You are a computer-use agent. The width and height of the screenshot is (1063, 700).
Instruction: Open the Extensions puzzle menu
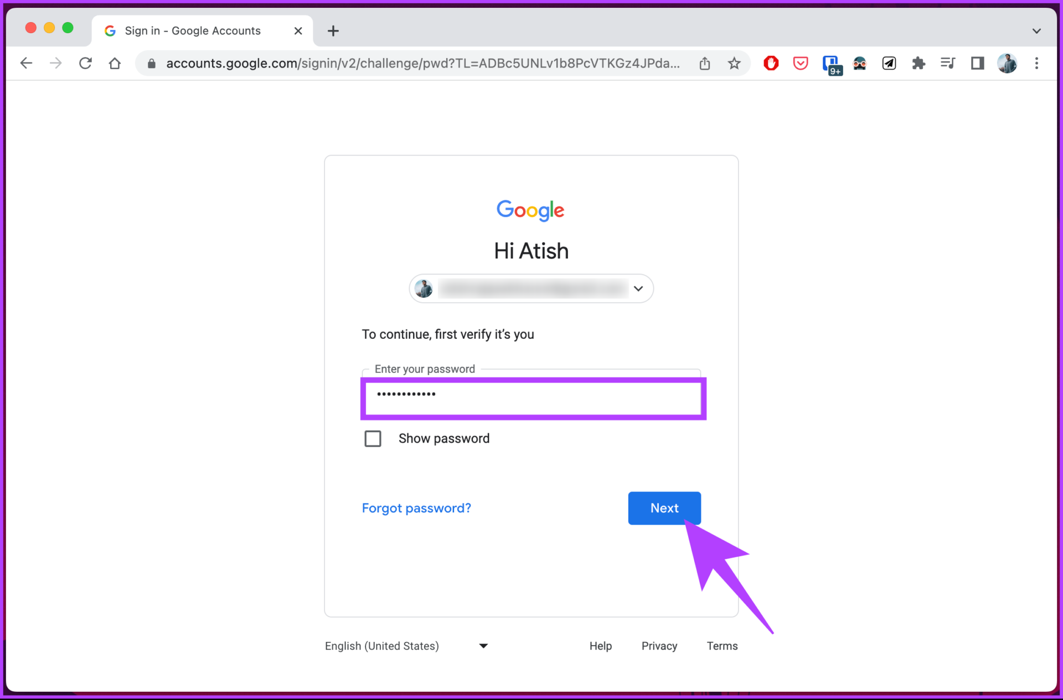click(x=918, y=63)
